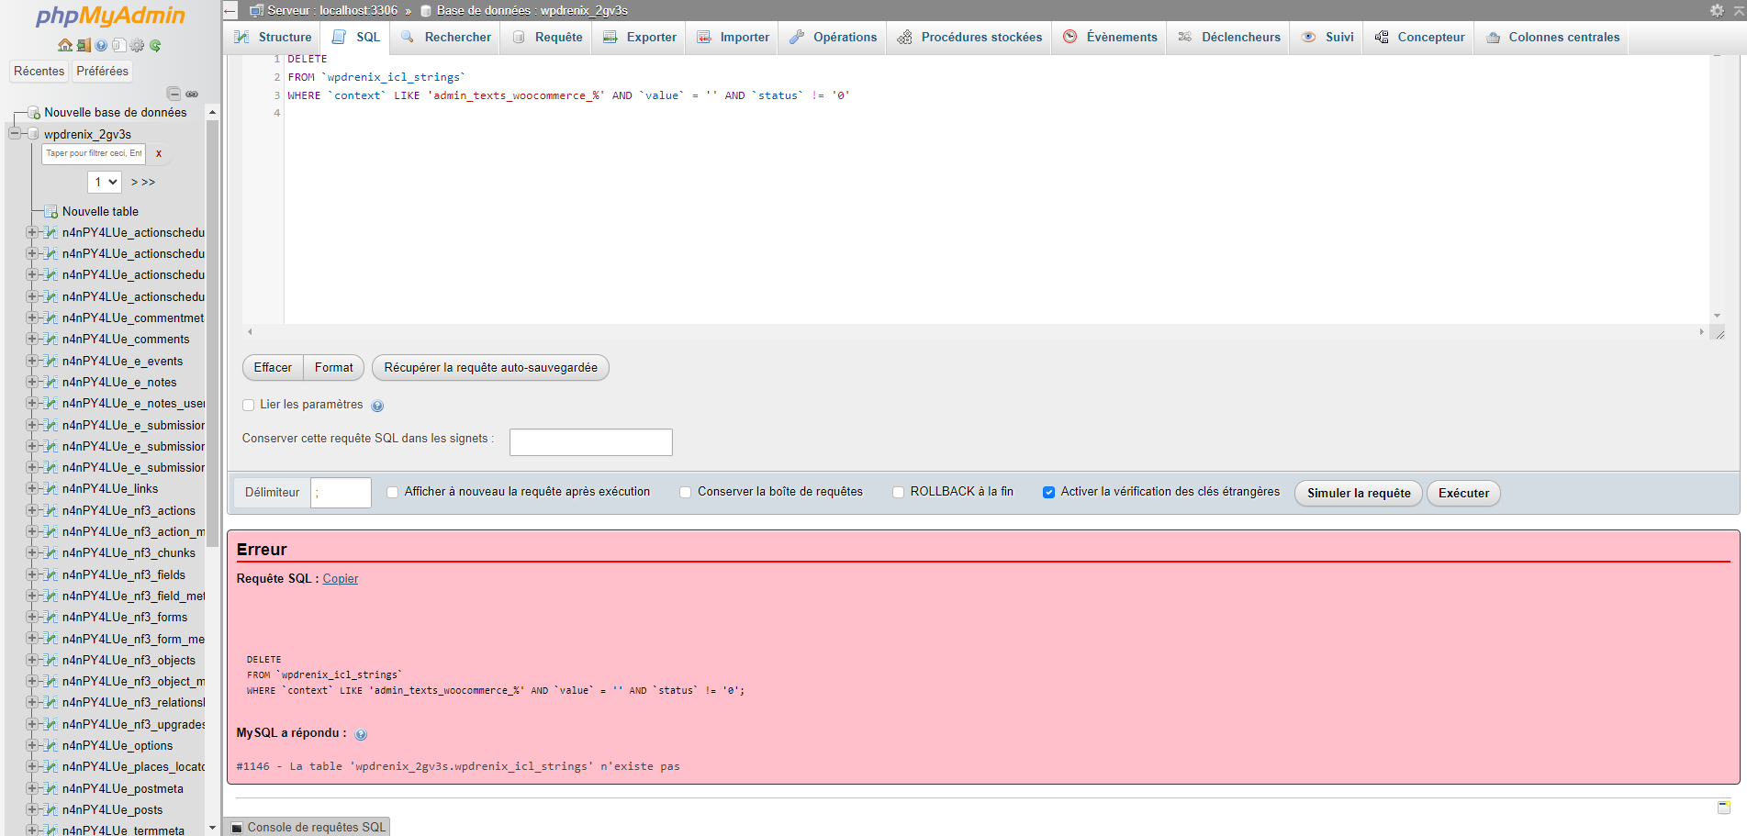
Task: Open the Console de requêtes SQL bar
Action: 308,827
